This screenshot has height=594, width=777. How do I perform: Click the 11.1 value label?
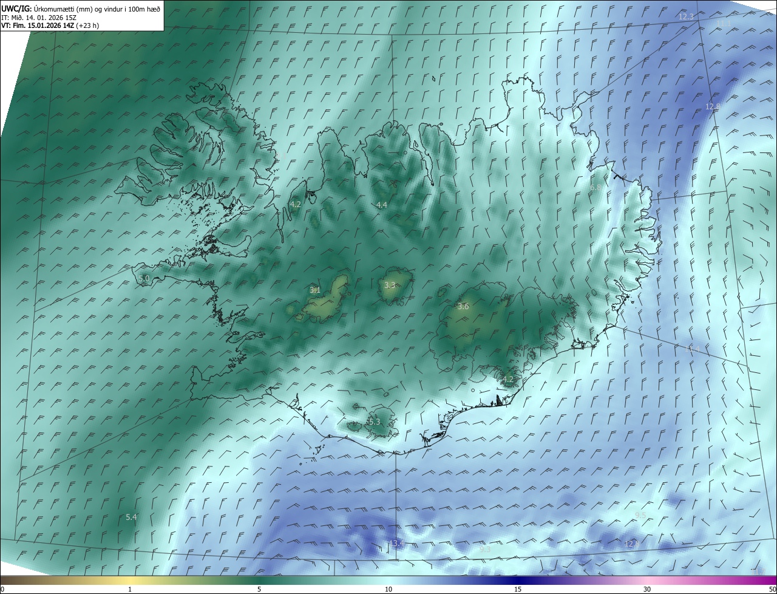724,23
